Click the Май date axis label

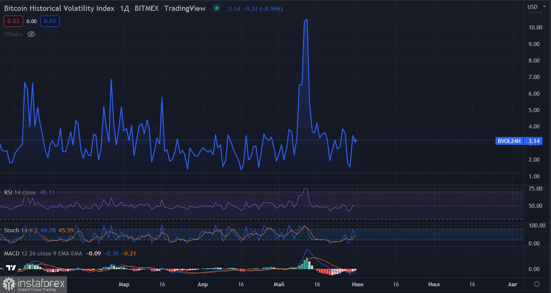click(279, 284)
